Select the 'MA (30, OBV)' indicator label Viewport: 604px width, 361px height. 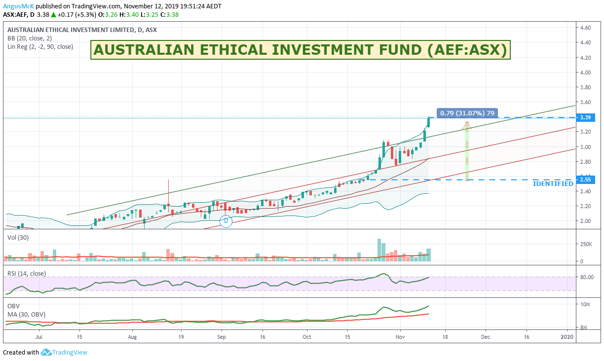click(27, 315)
